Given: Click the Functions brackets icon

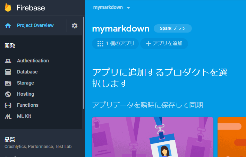Looking at the screenshot, I should coord(8,105).
